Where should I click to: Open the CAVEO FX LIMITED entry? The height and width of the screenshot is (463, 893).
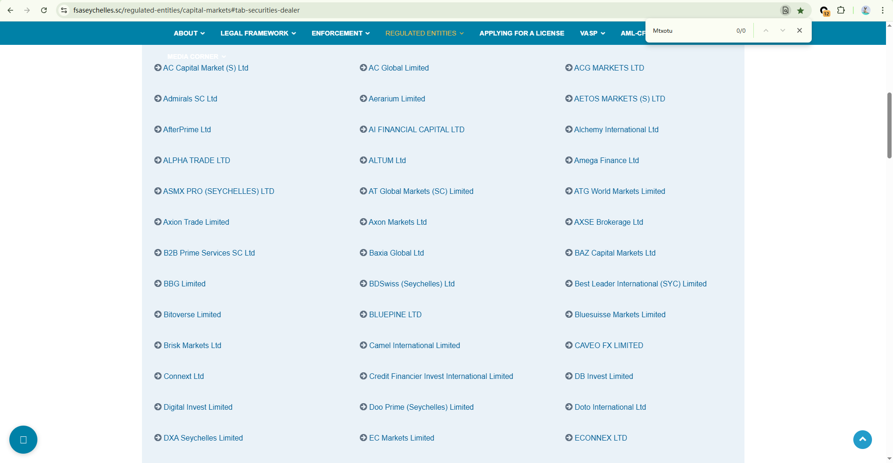pyautogui.click(x=609, y=345)
